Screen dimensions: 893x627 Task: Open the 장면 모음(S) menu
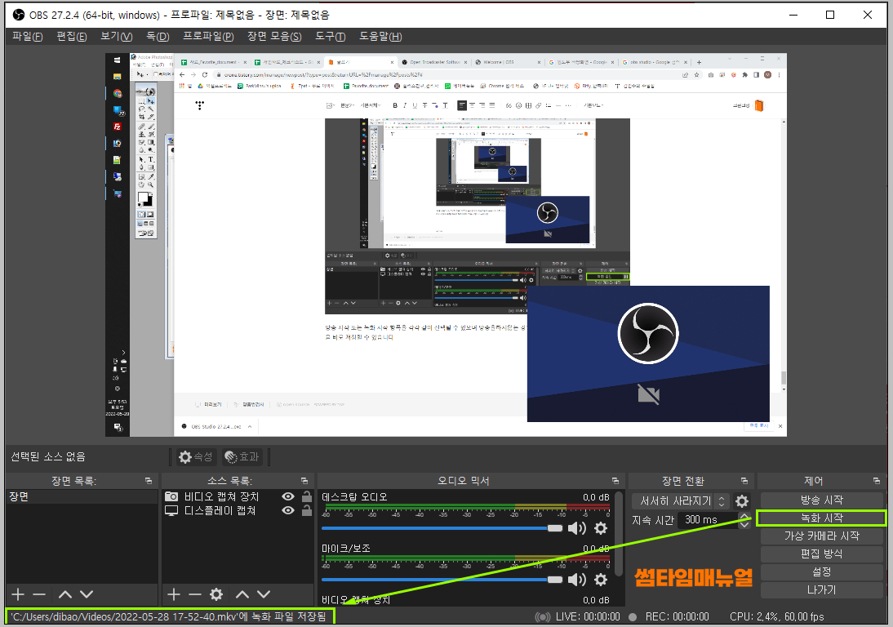click(274, 37)
